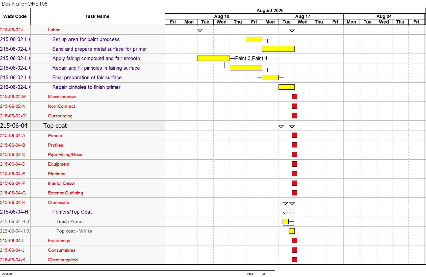Click the Aug 17 week header
Viewport: 426px width, 277px height.
pos(303,16)
